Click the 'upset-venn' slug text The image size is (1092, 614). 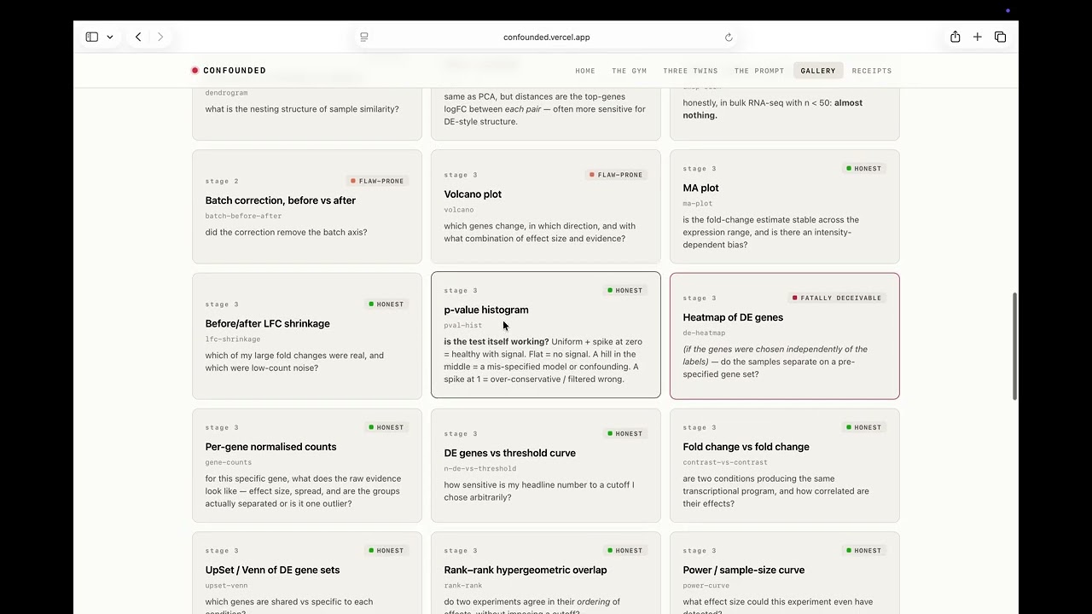click(x=226, y=586)
